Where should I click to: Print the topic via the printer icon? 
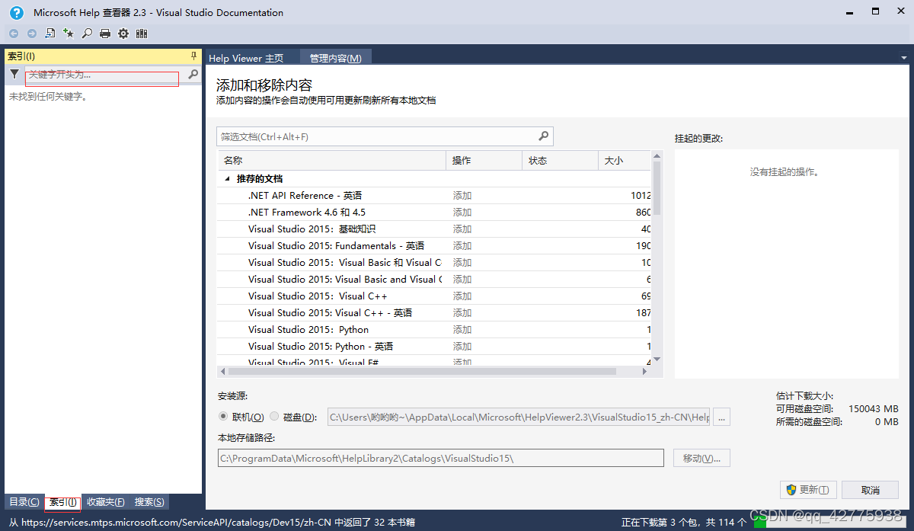[105, 34]
